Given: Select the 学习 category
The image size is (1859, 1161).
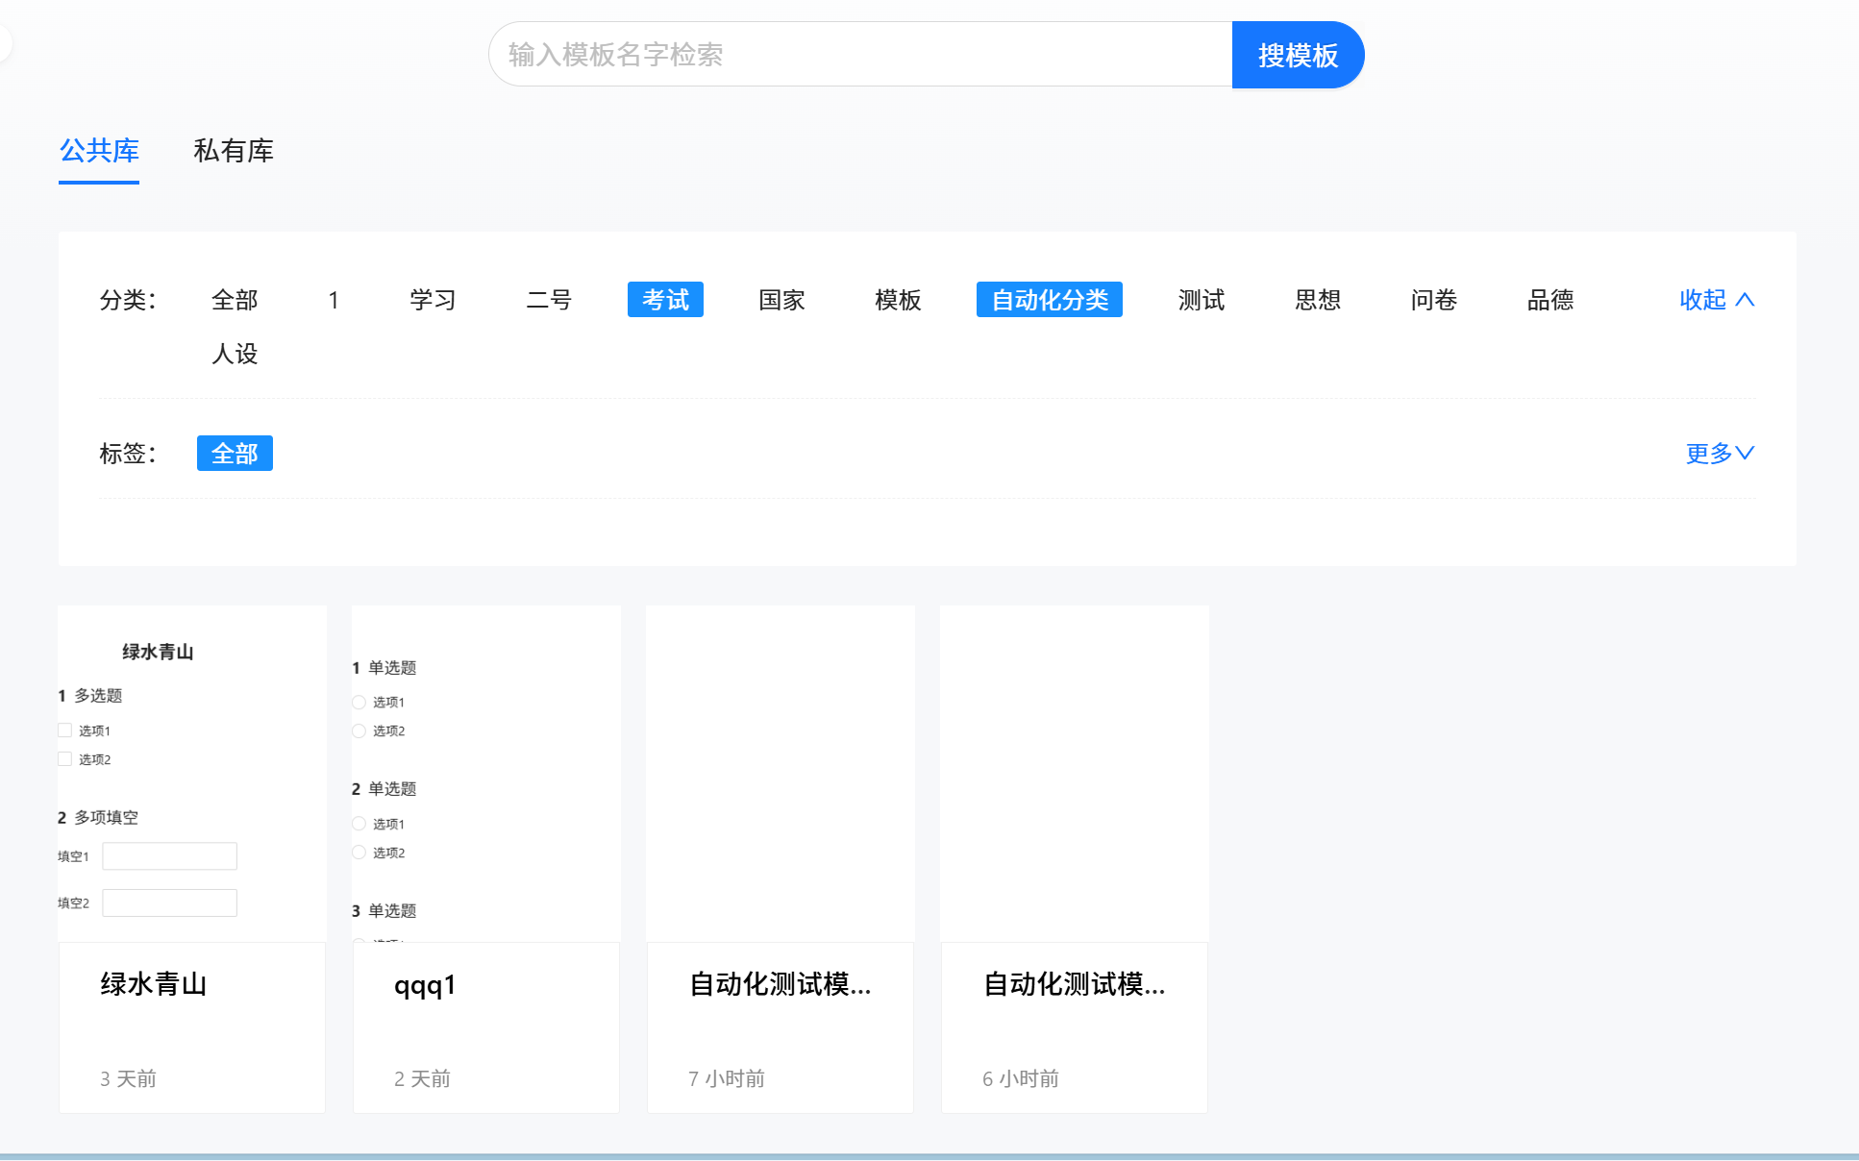Looking at the screenshot, I should [433, 300].
